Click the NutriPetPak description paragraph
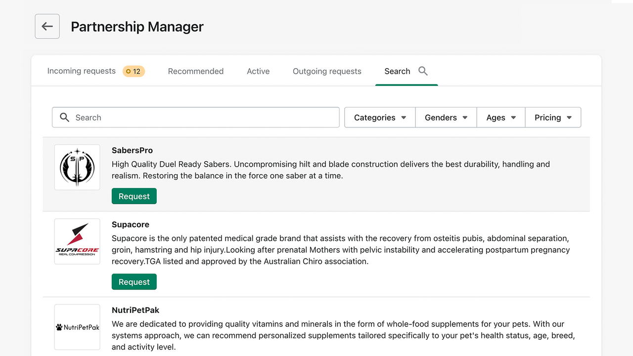Screen dimensions: 633x356 [x=343, y=335]
